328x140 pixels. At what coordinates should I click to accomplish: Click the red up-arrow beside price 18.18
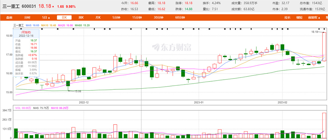pos(53,6)
